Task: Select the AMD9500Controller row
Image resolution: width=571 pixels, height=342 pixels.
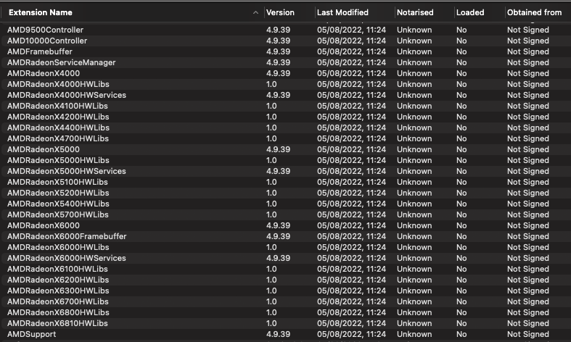Action: (286, 30)
